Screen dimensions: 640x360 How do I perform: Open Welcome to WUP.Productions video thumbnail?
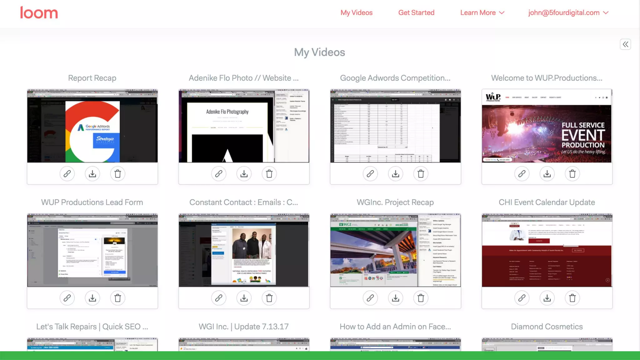tap(547, 126)
